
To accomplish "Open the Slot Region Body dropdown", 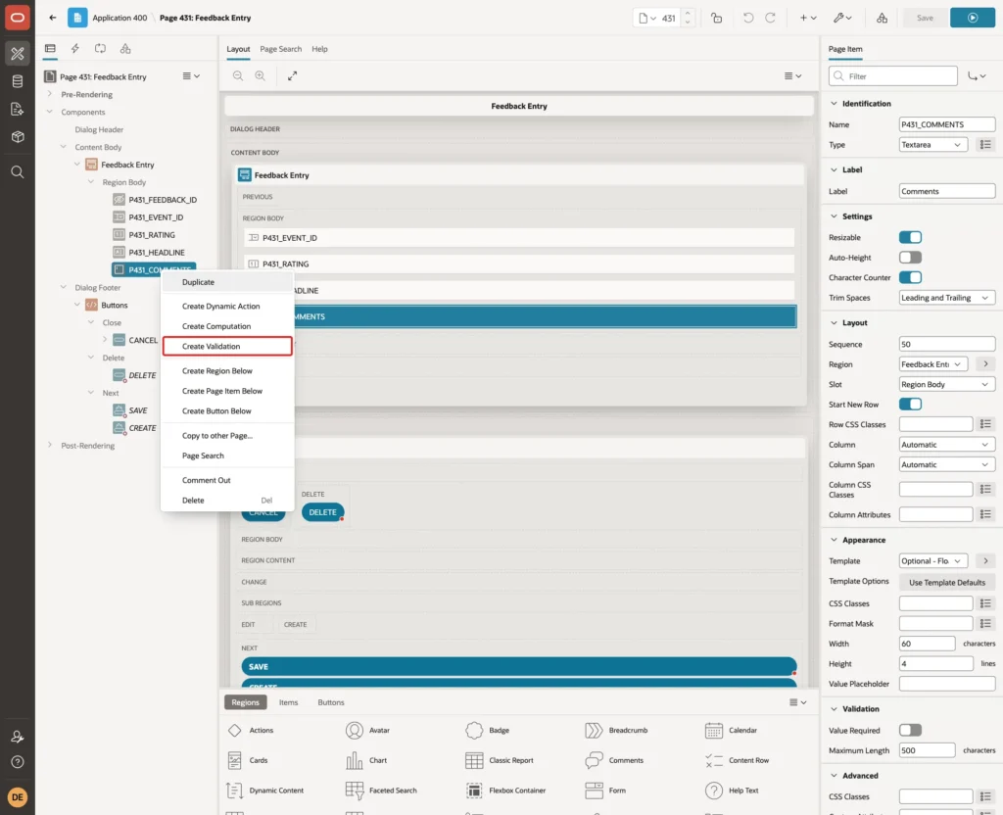I will click(947, 384).
